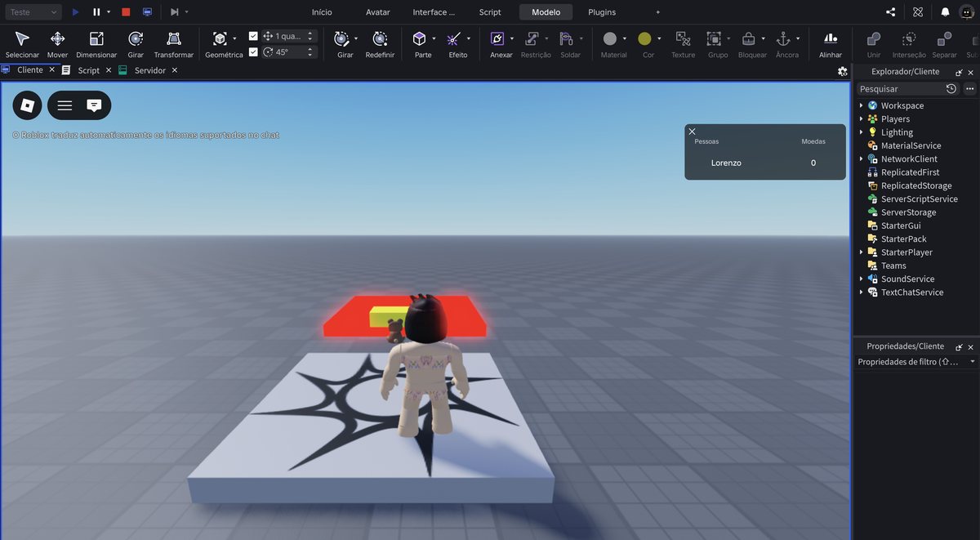Click the step-forward playback icon

174,12
